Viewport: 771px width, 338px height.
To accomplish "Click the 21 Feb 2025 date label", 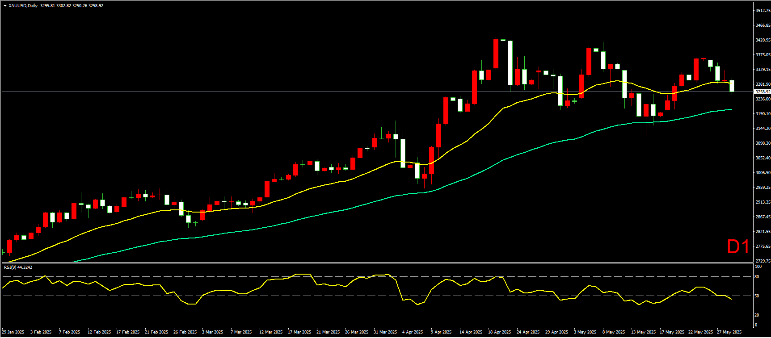I will (156, 332).
